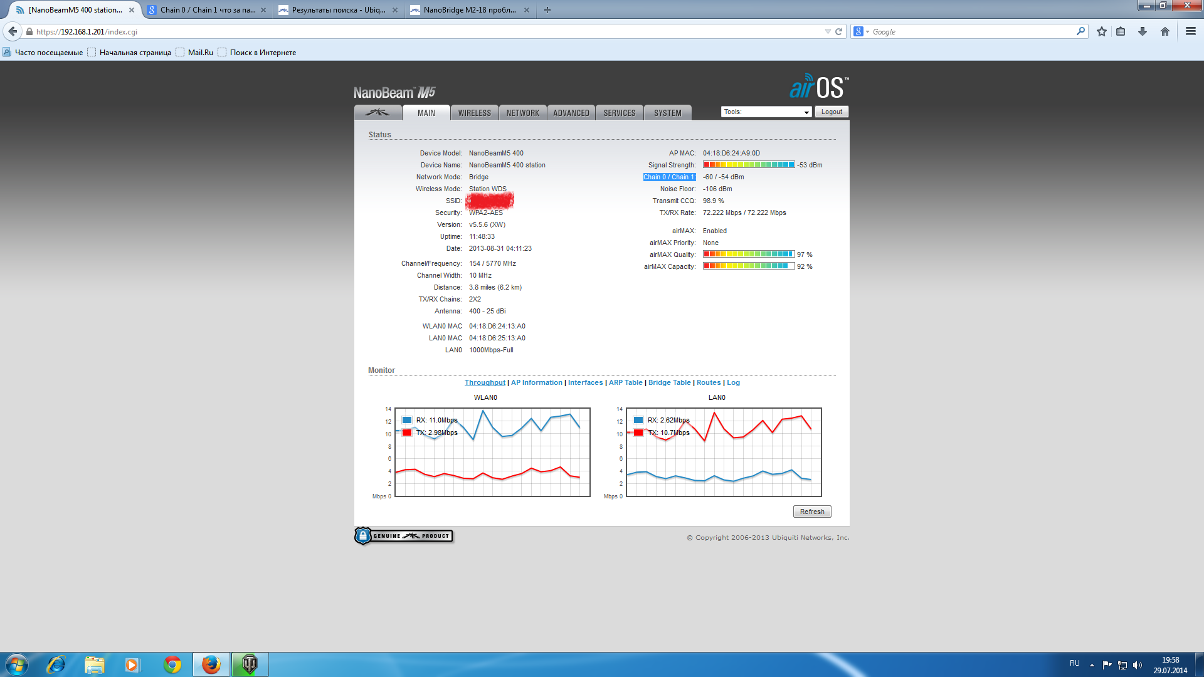Open World of Tanks taskbar icon
Viewport: 1204px width, 677px height.
pos(250,664)
